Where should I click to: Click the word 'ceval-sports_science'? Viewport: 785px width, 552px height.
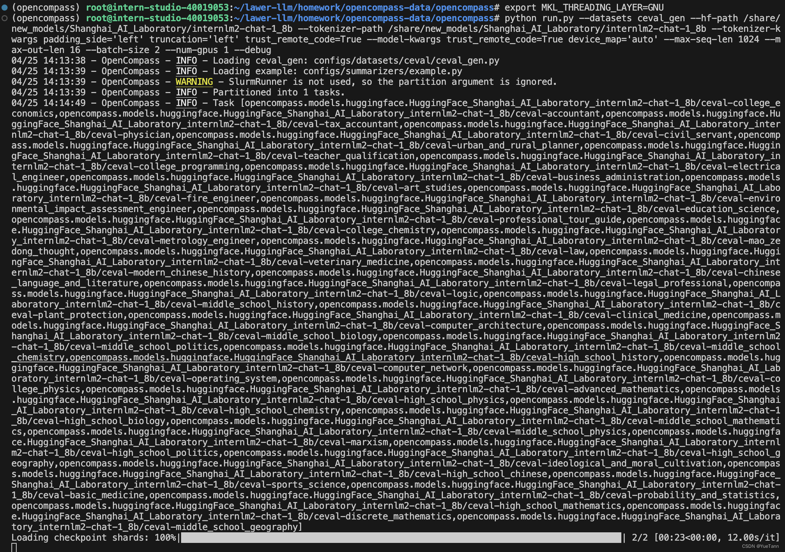pos(292,485)
